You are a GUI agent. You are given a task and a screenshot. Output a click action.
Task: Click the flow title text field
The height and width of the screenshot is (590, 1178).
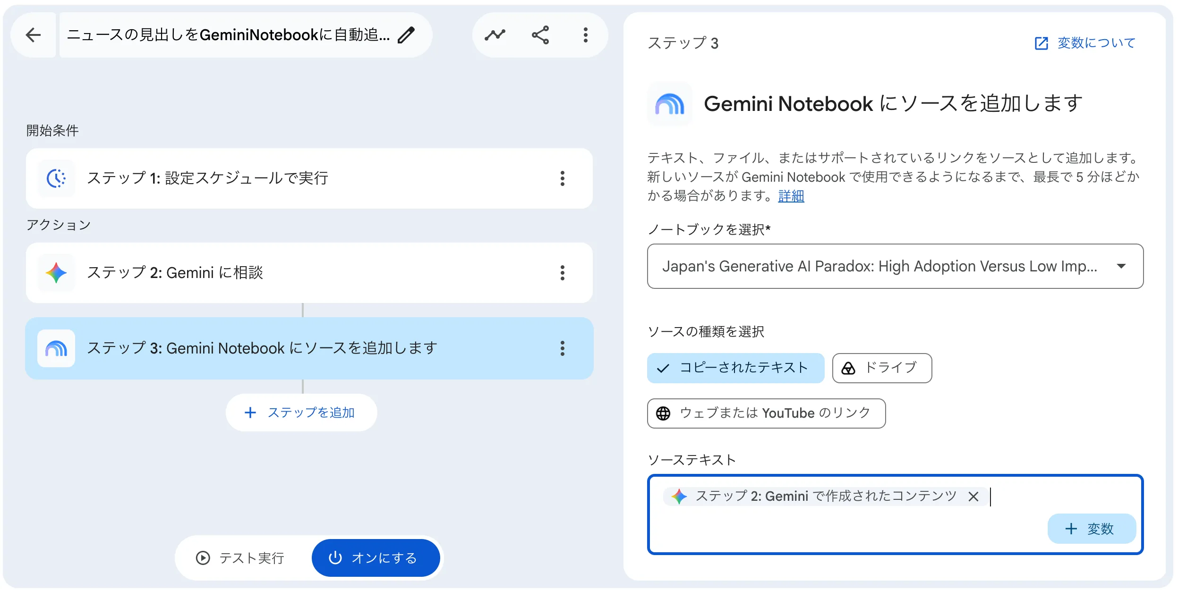click(x=228, y=35)
